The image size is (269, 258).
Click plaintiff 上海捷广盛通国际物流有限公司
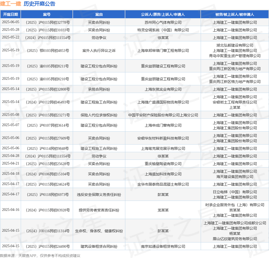163,102
